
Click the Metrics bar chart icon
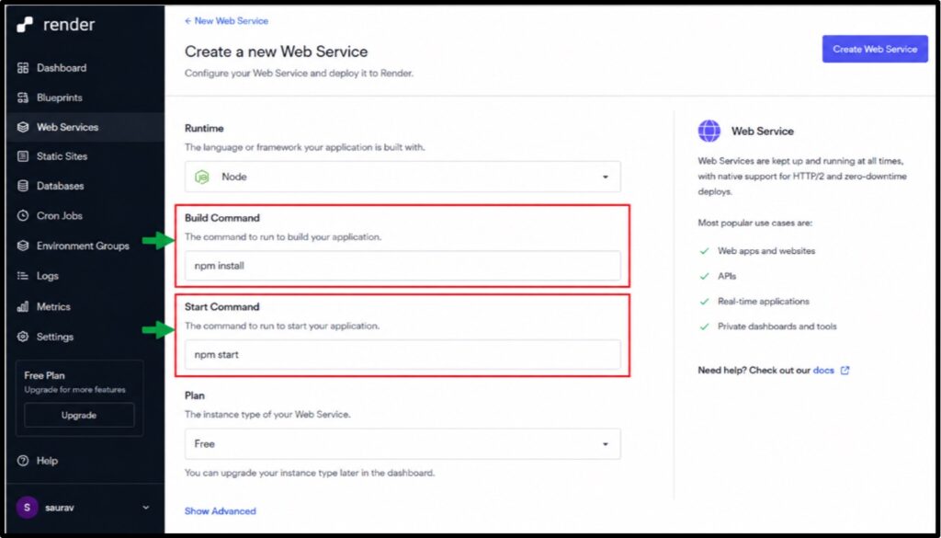click(23, 306)
